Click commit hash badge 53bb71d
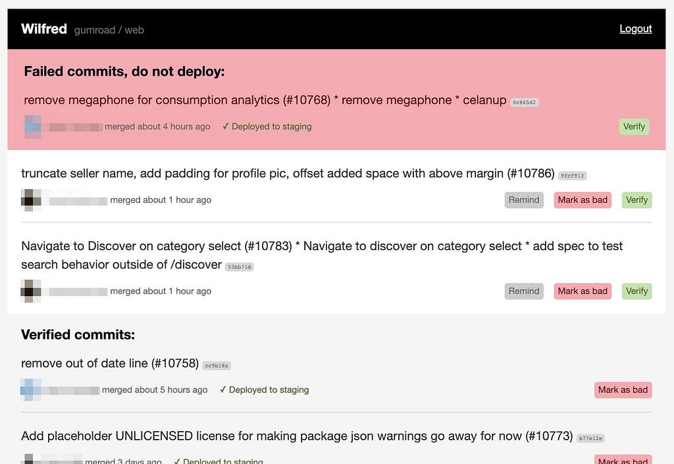The width and height of the screenshot is (674, 464). click(x=240, y=267)
